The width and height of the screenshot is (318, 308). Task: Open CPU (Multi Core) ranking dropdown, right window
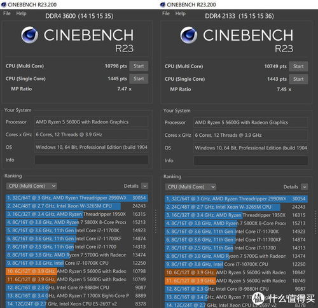click(191, 186)
